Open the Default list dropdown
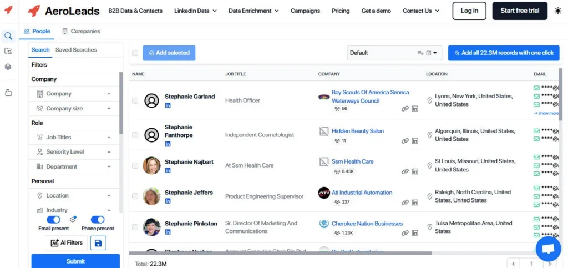This screenshot has height=268, width=568. [x=435, y=53]
